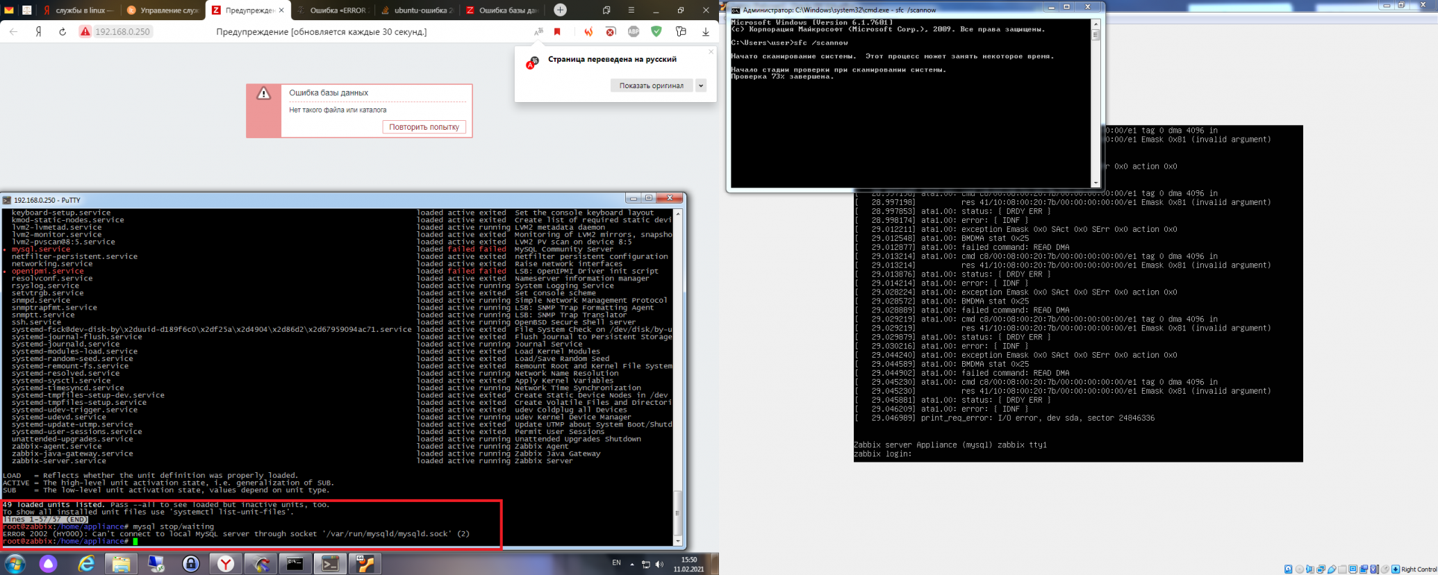The image size is (1438, 575).
Task: Switch to the 'Управление служ' browser tab
Action: (163, 10)
